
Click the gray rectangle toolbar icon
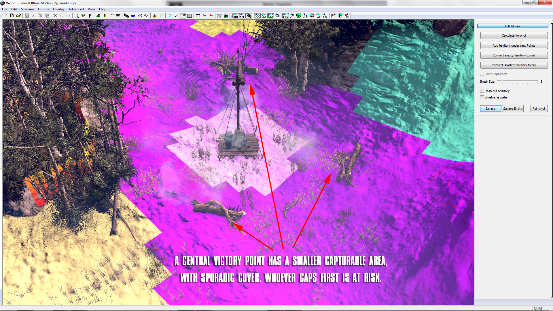pos(190,16)
